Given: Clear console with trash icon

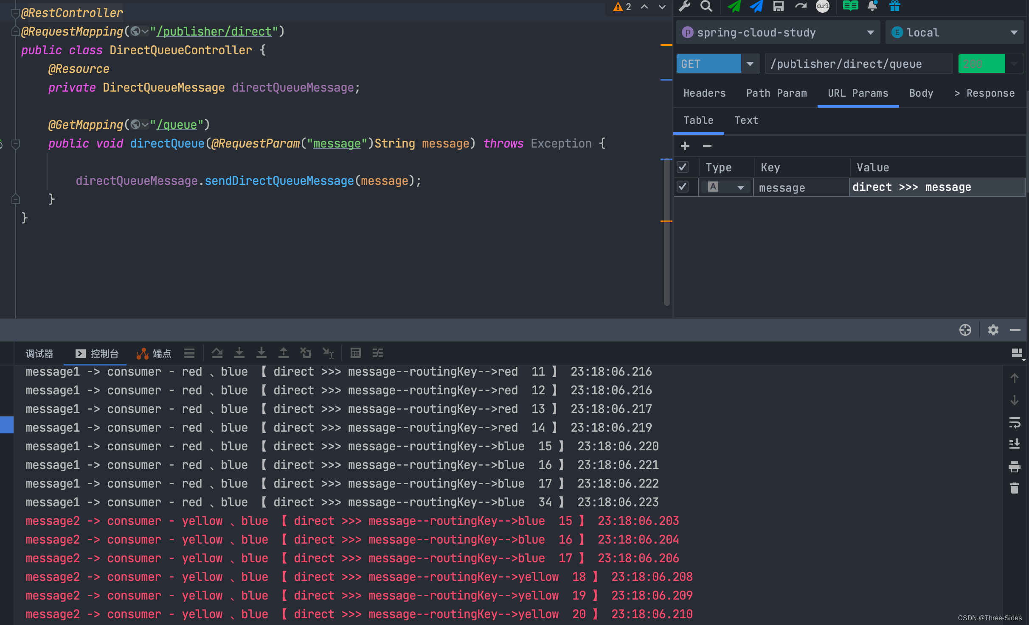Looking at the screenshot, I should coord(1014,488).
